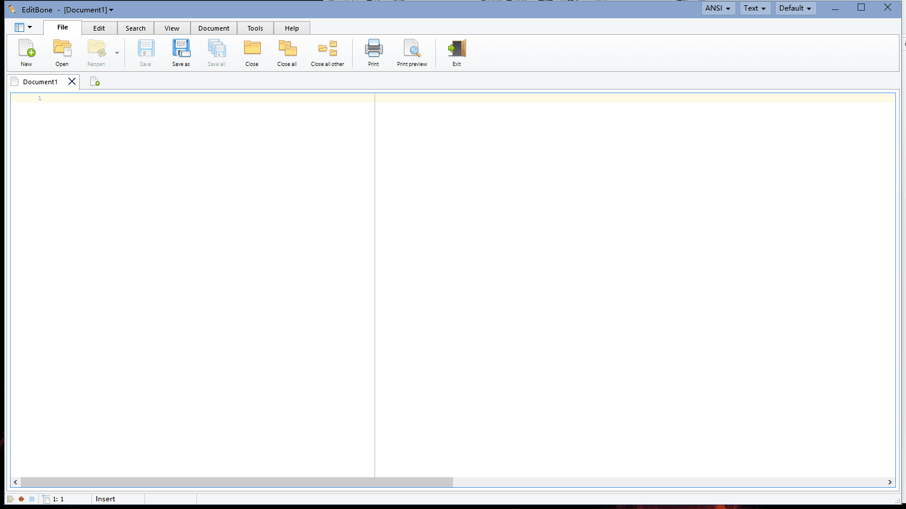
Task: Open the Text highlighter dropdown
Action: point(755,8)
